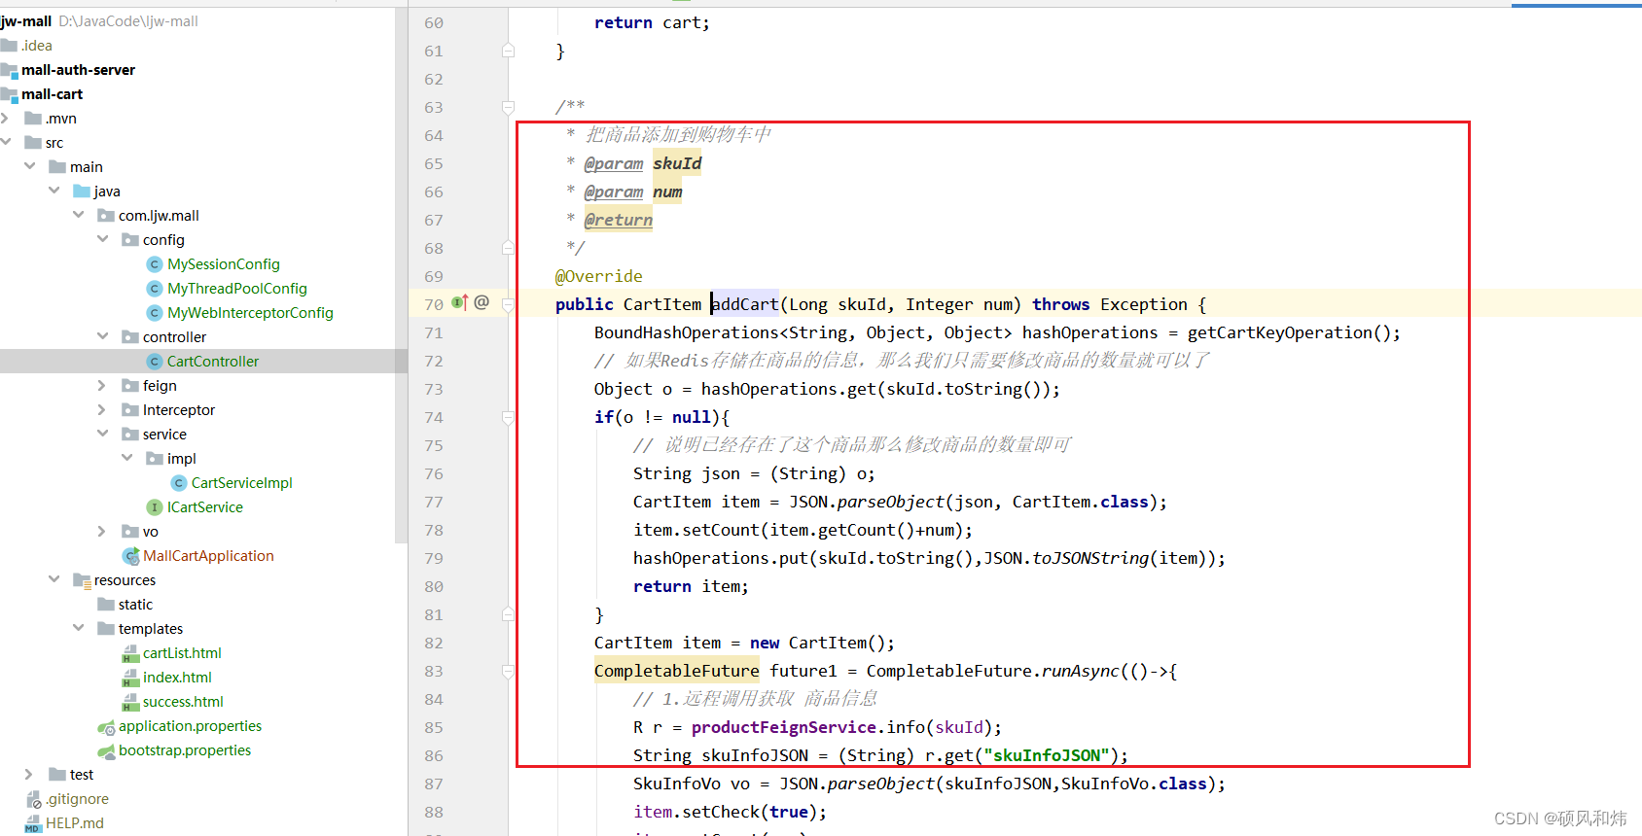Open cartList.html template file
Image resolution: width=1642 pixels, height=836 pixels.
182,653
